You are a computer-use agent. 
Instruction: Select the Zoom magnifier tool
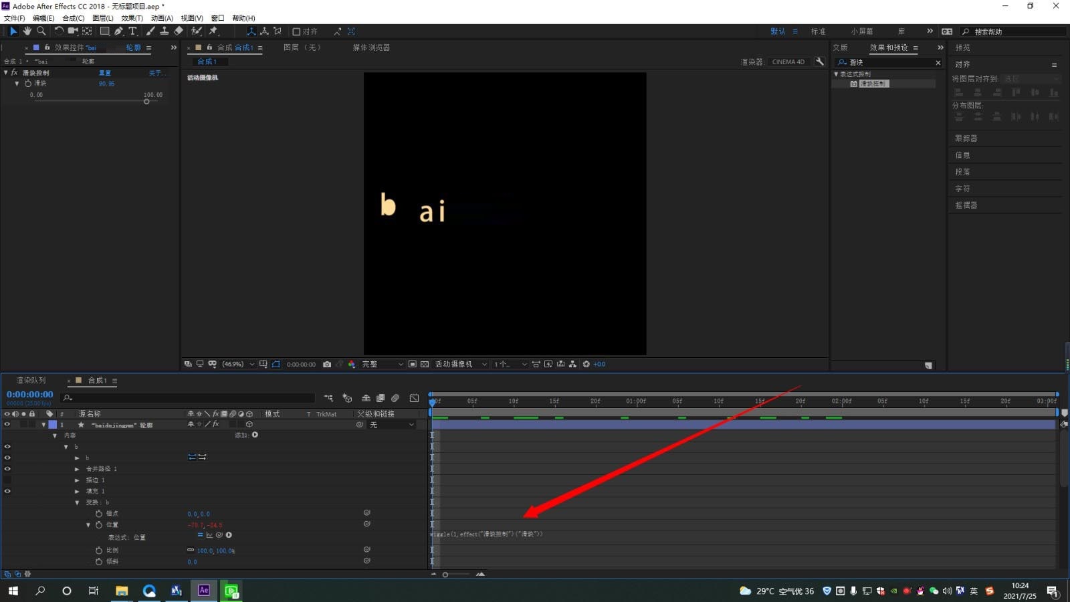tap(41, 31)
